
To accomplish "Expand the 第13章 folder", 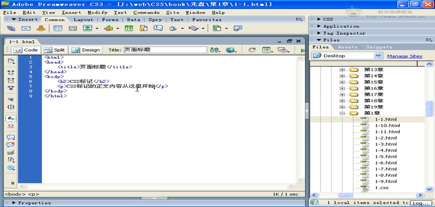I will 342,69.
